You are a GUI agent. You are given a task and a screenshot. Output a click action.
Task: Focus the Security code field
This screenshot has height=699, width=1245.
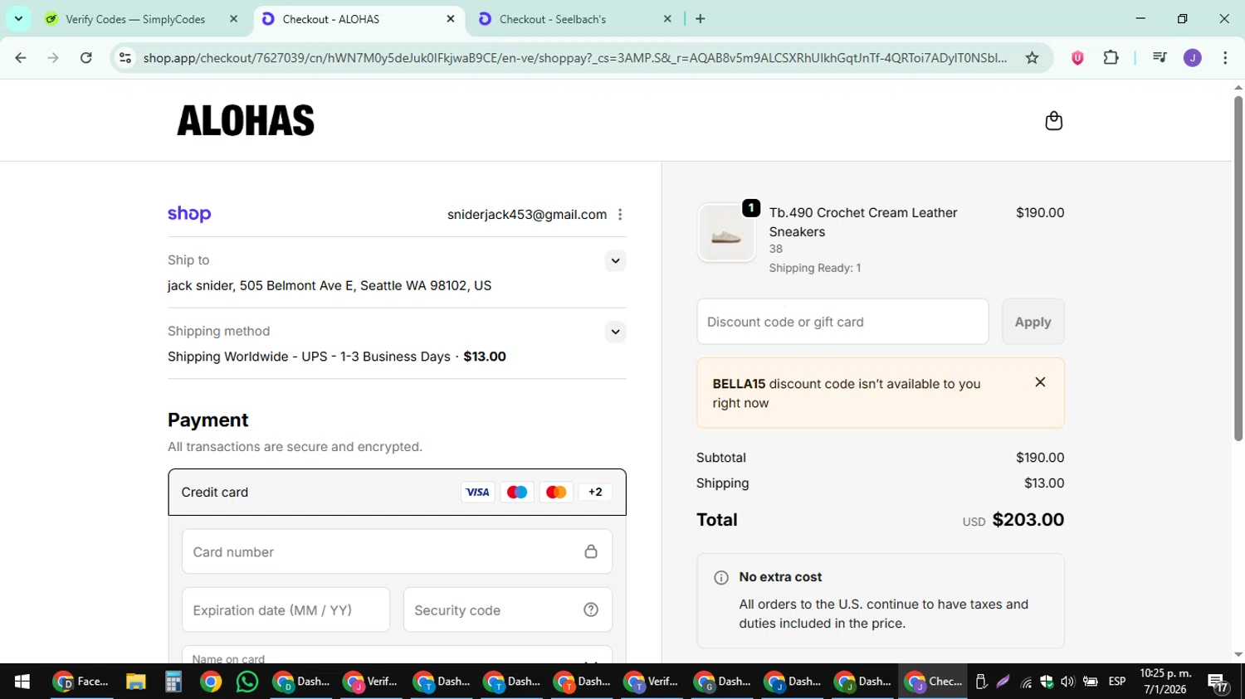click(x=507, y=609)
